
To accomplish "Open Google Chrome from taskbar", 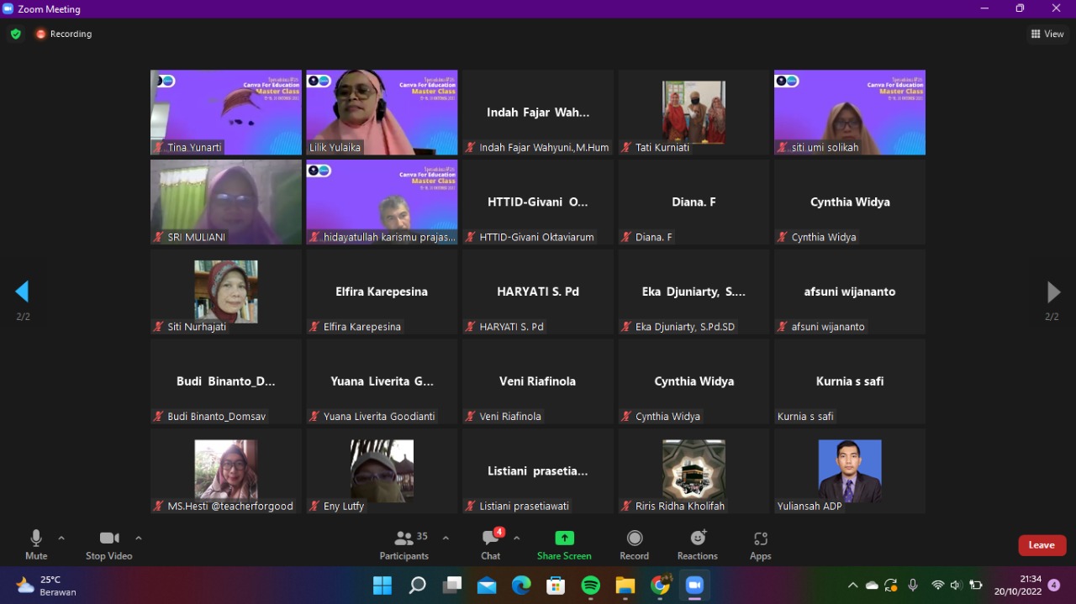I will 661,586.
